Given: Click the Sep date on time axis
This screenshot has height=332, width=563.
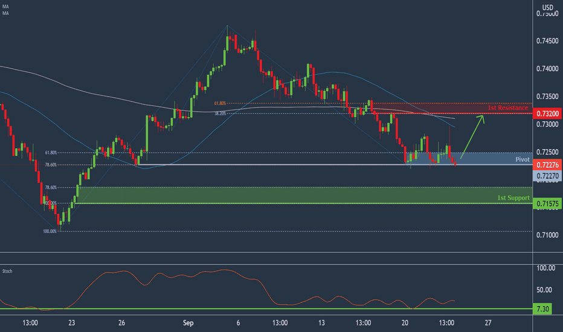Looking at the screenshot, I should (x=188, y=323).
